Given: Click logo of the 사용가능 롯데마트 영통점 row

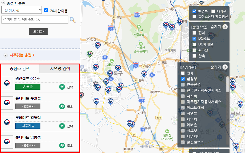Looking at the screenshot, I should (7, 122).
